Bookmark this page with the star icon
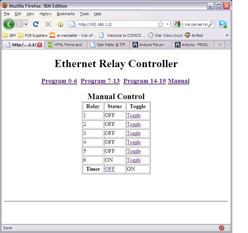 [161, 24]
